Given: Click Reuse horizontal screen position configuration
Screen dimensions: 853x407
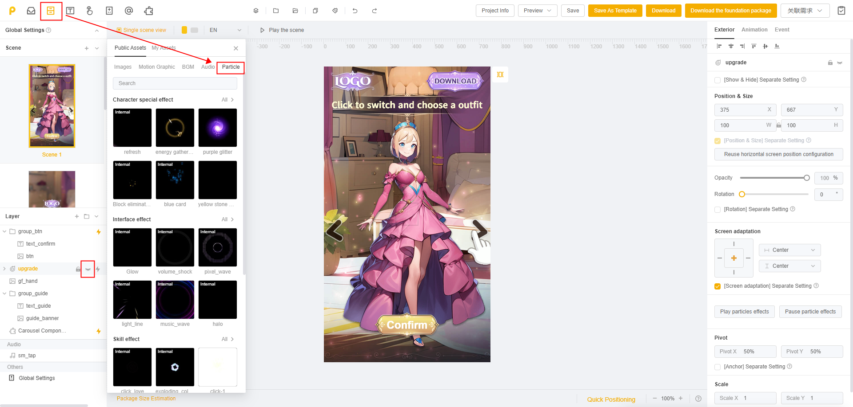Looking at the screenshot, I should pos(778,154).
